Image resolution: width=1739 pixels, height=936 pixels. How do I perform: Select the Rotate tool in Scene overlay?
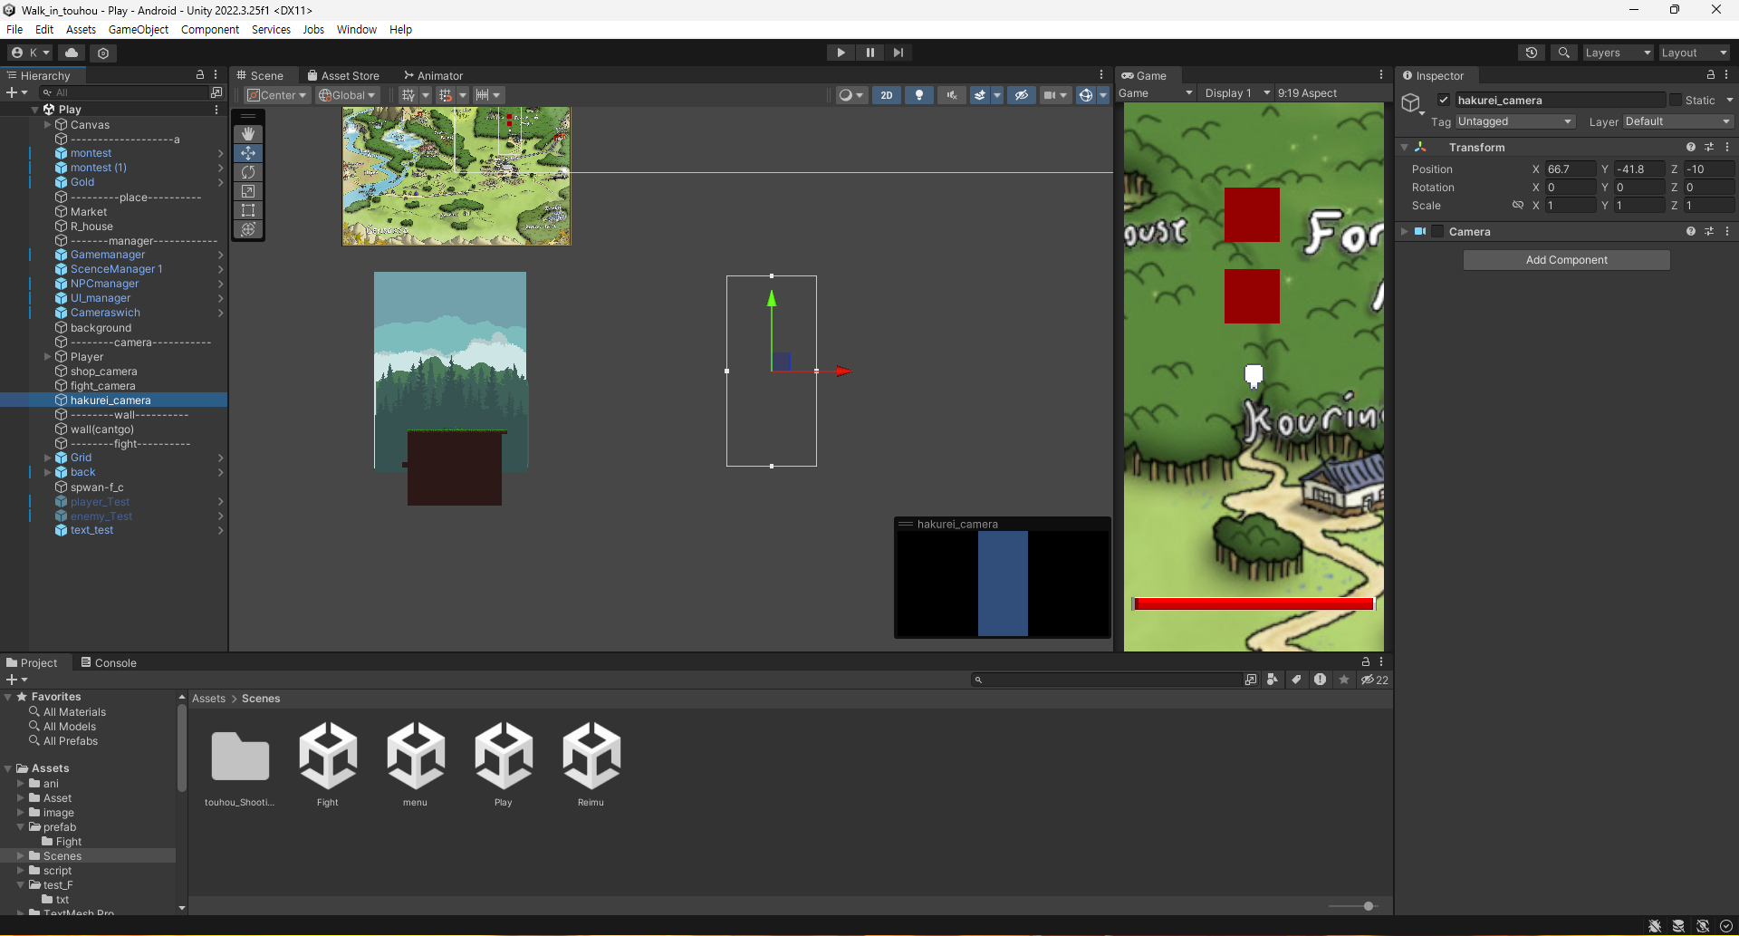coord(248,172)
